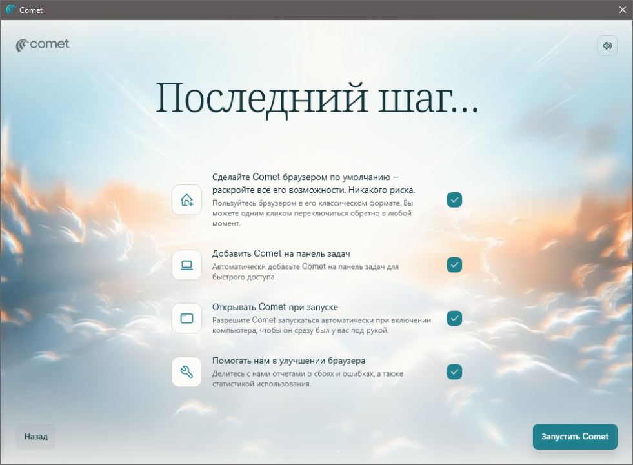Click the 'Добавить Comet на панель задач' label
Image resolution: width=633 pixels, height=465 pixels.
click(281, 253)
